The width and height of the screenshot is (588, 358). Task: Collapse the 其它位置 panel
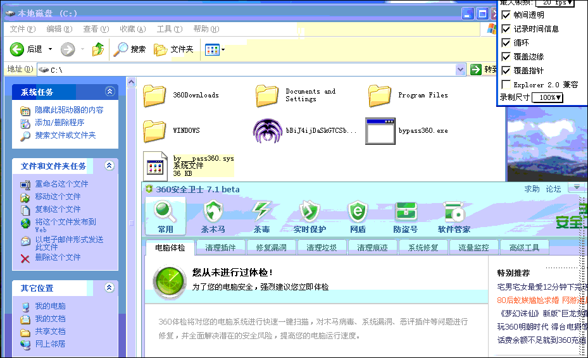coord(109,288)
